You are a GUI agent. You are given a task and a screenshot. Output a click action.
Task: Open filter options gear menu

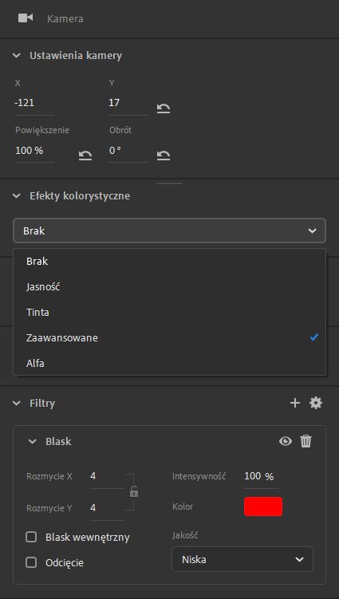click(316, 403)
